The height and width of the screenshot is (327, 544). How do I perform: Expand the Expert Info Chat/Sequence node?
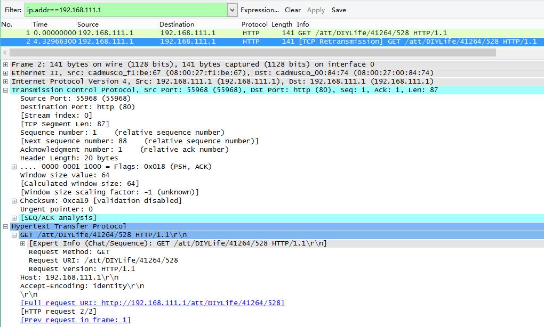22,243
